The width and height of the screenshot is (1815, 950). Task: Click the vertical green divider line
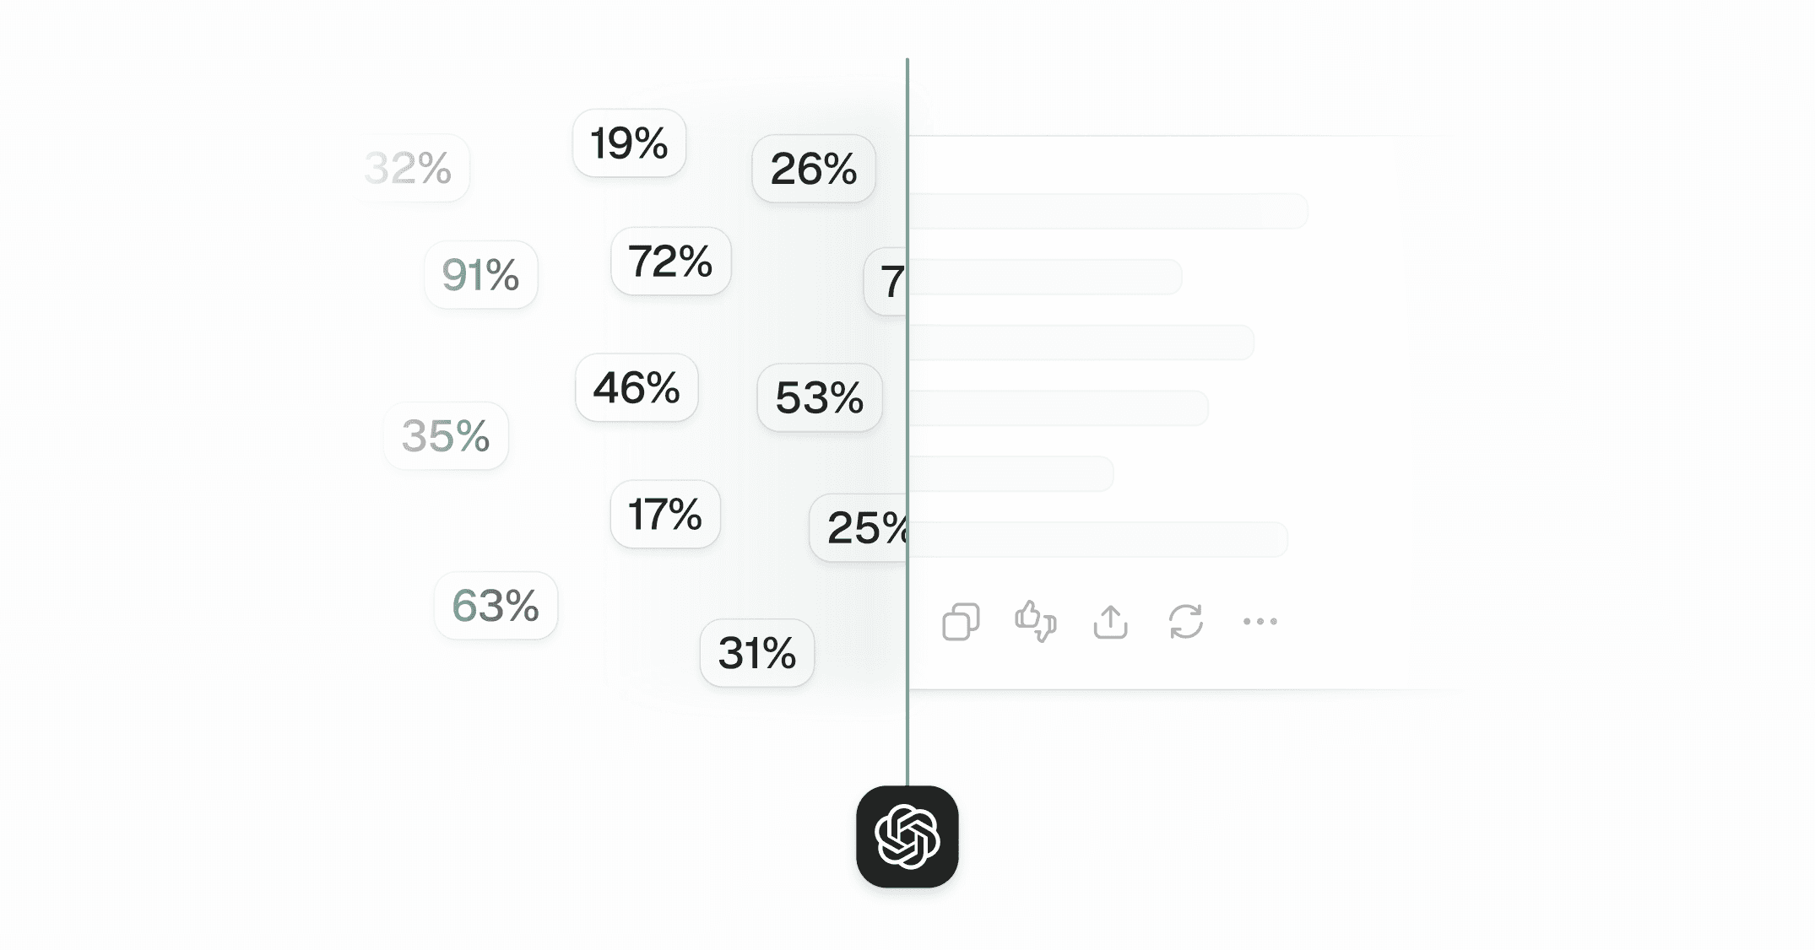pyautogui.click(x=907, y=422)
